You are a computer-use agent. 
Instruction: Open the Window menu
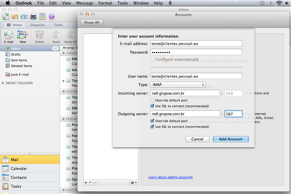pos(141,3)
